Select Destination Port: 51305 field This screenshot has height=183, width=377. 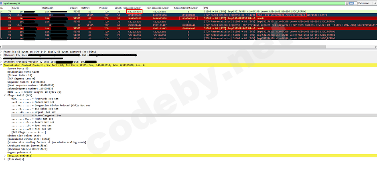pos(23,72)
